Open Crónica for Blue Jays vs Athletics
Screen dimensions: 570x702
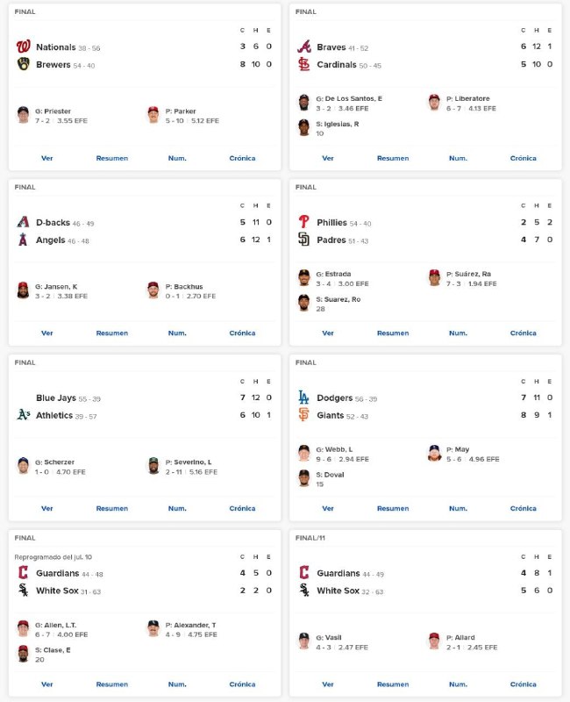(x=242, y=509)
